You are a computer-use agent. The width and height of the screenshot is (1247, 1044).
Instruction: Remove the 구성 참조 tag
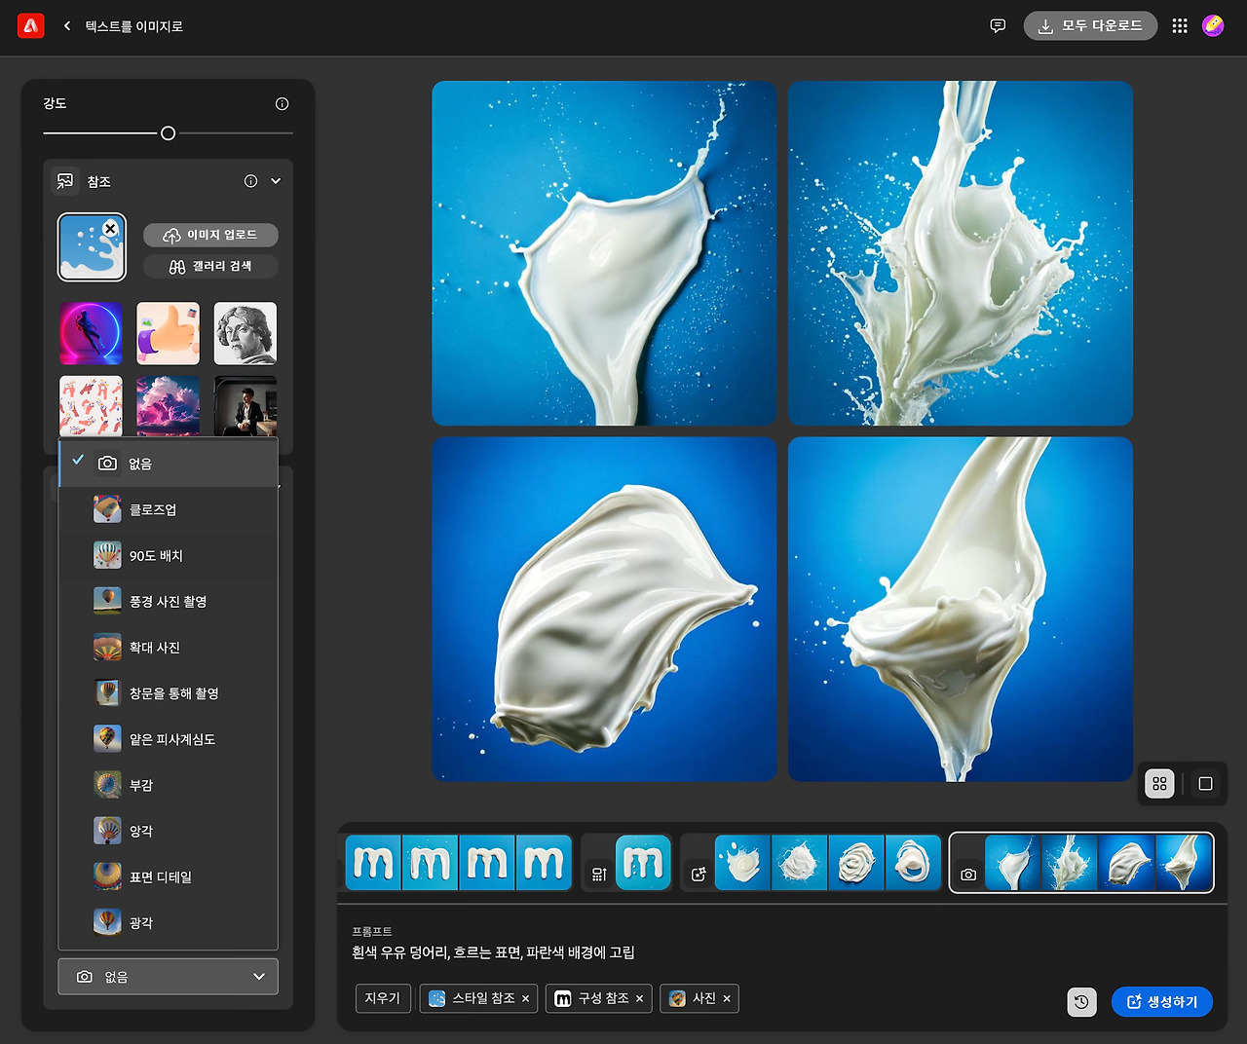tap(640, 999)
